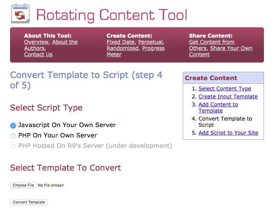Go to step 1 Select Content Type
This screenshot has width=275, height=210.
point(225,88)
